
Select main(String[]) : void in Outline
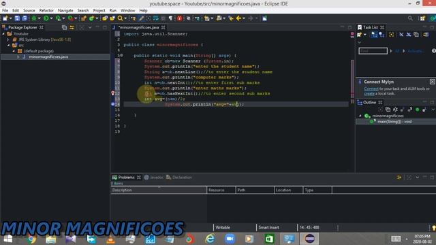[x=394, y=122]
